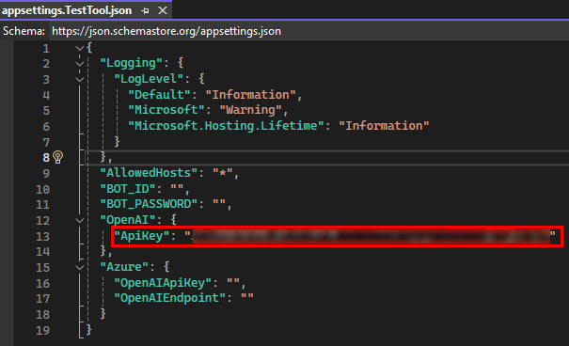Click the "OpenAIApiKey" key

163,283
